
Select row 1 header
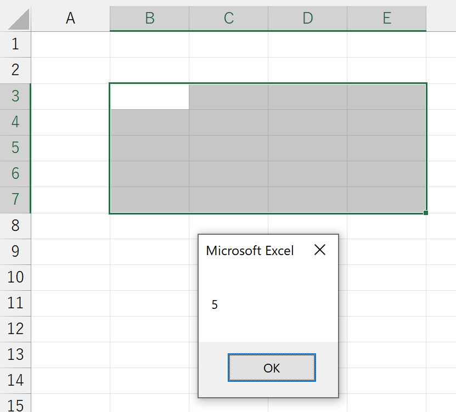pyautogui.click(x=15, y=44)
